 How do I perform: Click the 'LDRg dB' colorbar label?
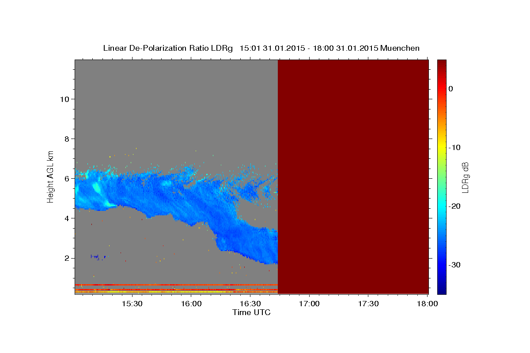pos(465,177)
